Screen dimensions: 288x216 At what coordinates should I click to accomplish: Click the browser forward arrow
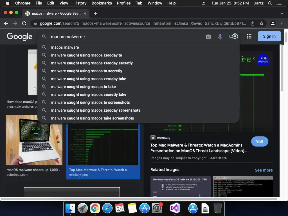[15, 23]
